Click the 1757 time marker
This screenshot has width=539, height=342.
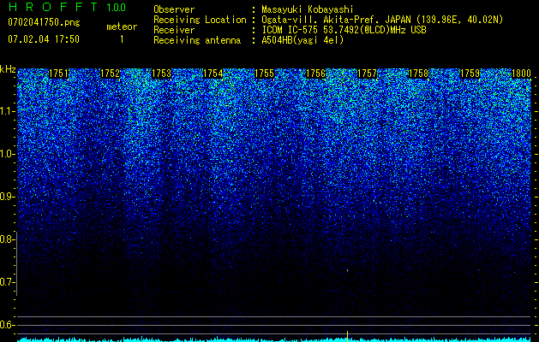click(x=367, y=74)
